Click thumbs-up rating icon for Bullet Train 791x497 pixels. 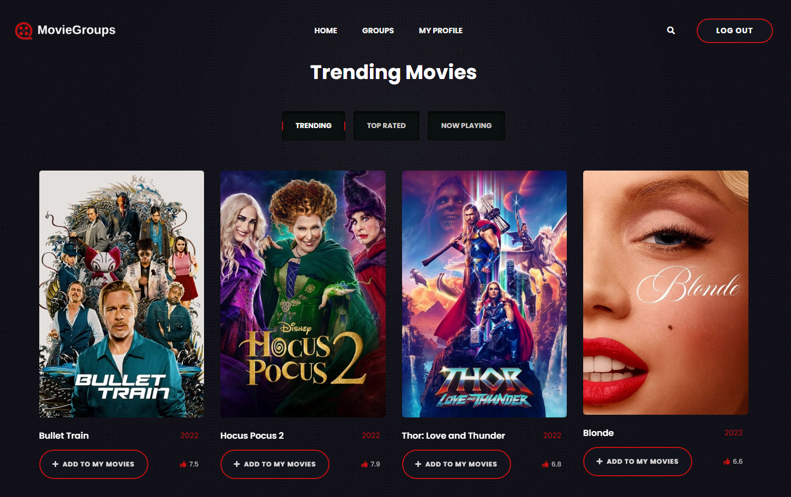pyautogui.click(x=183, y=464)
